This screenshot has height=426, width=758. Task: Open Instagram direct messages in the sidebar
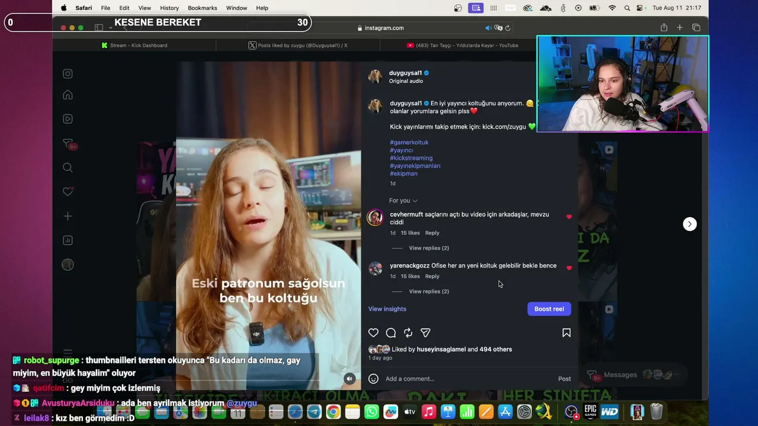tap(68, 143)
